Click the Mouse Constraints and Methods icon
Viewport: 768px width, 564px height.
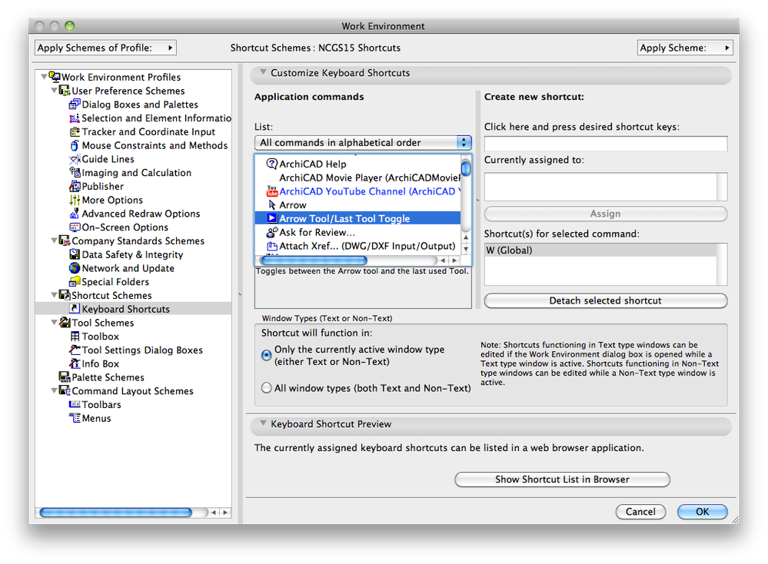pyautogui.click(x=75, y=145)
